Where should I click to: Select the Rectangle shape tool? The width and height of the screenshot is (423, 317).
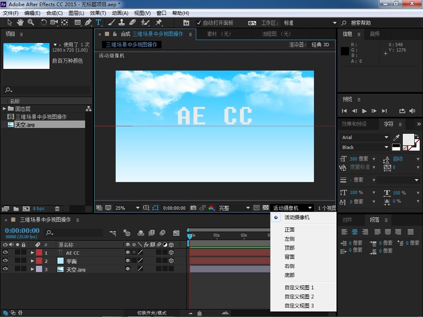[78, 23]
